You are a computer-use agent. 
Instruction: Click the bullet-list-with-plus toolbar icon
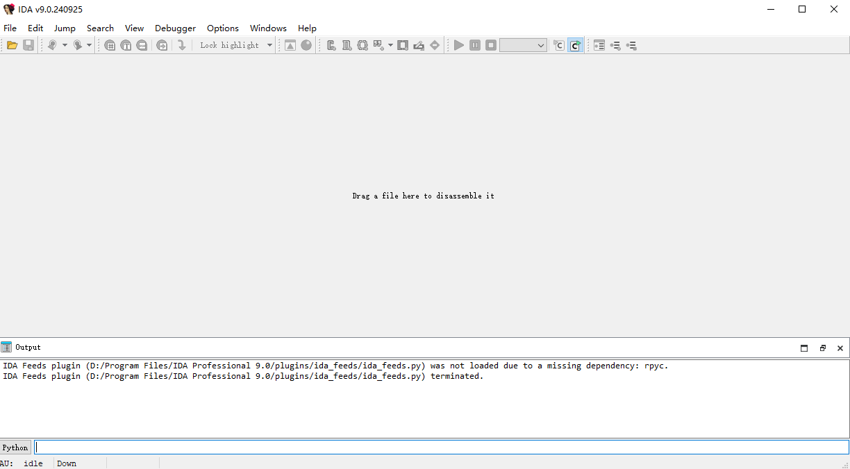(x=615, y=45)
